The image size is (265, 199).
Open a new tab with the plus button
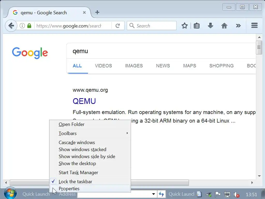click(x=97, y=12)
